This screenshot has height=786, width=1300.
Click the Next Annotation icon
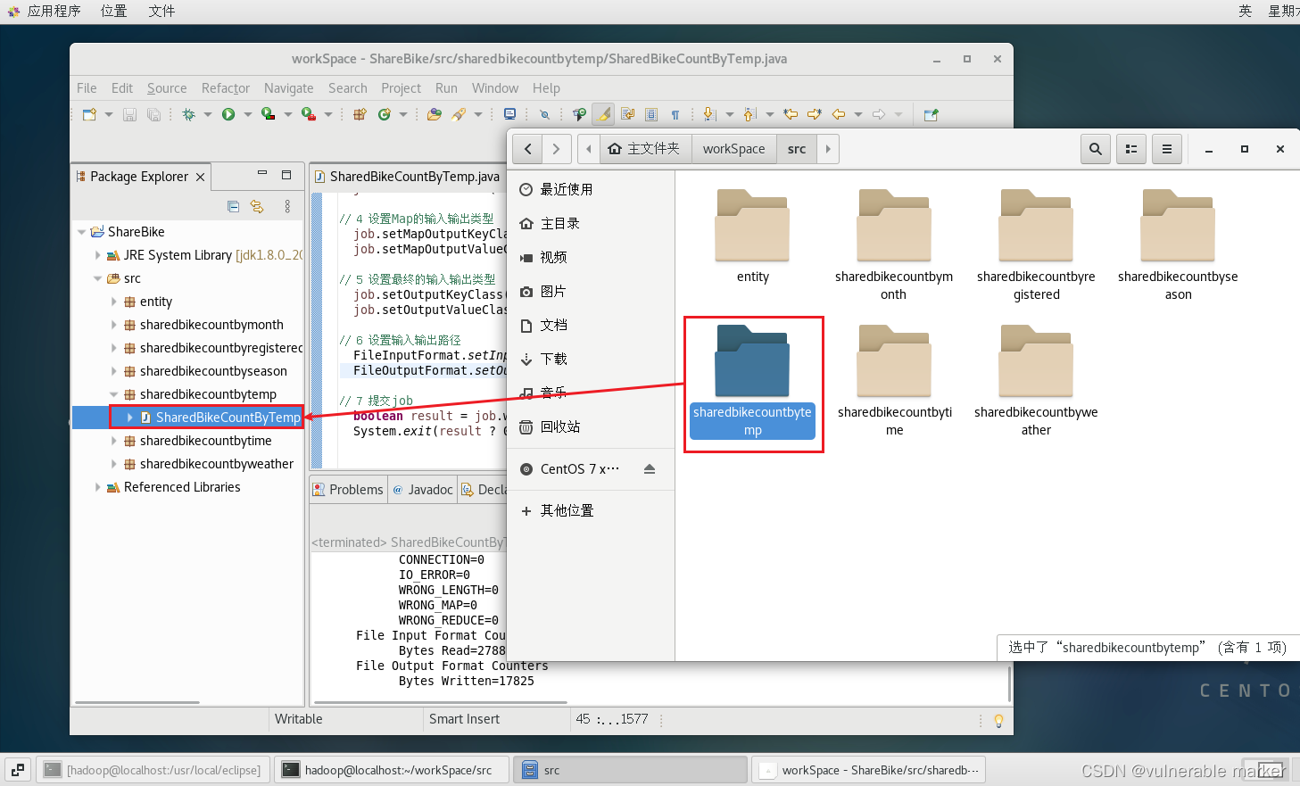[x=710, y=114]
